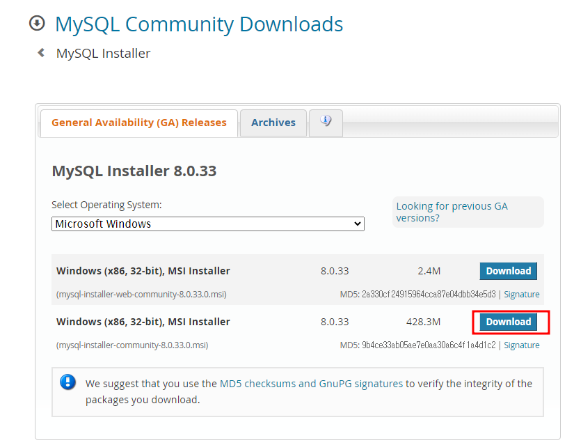
Task: Select filename (mysql-installer-community-8.0.33.0.msi)
Action: tap(132, 345)
